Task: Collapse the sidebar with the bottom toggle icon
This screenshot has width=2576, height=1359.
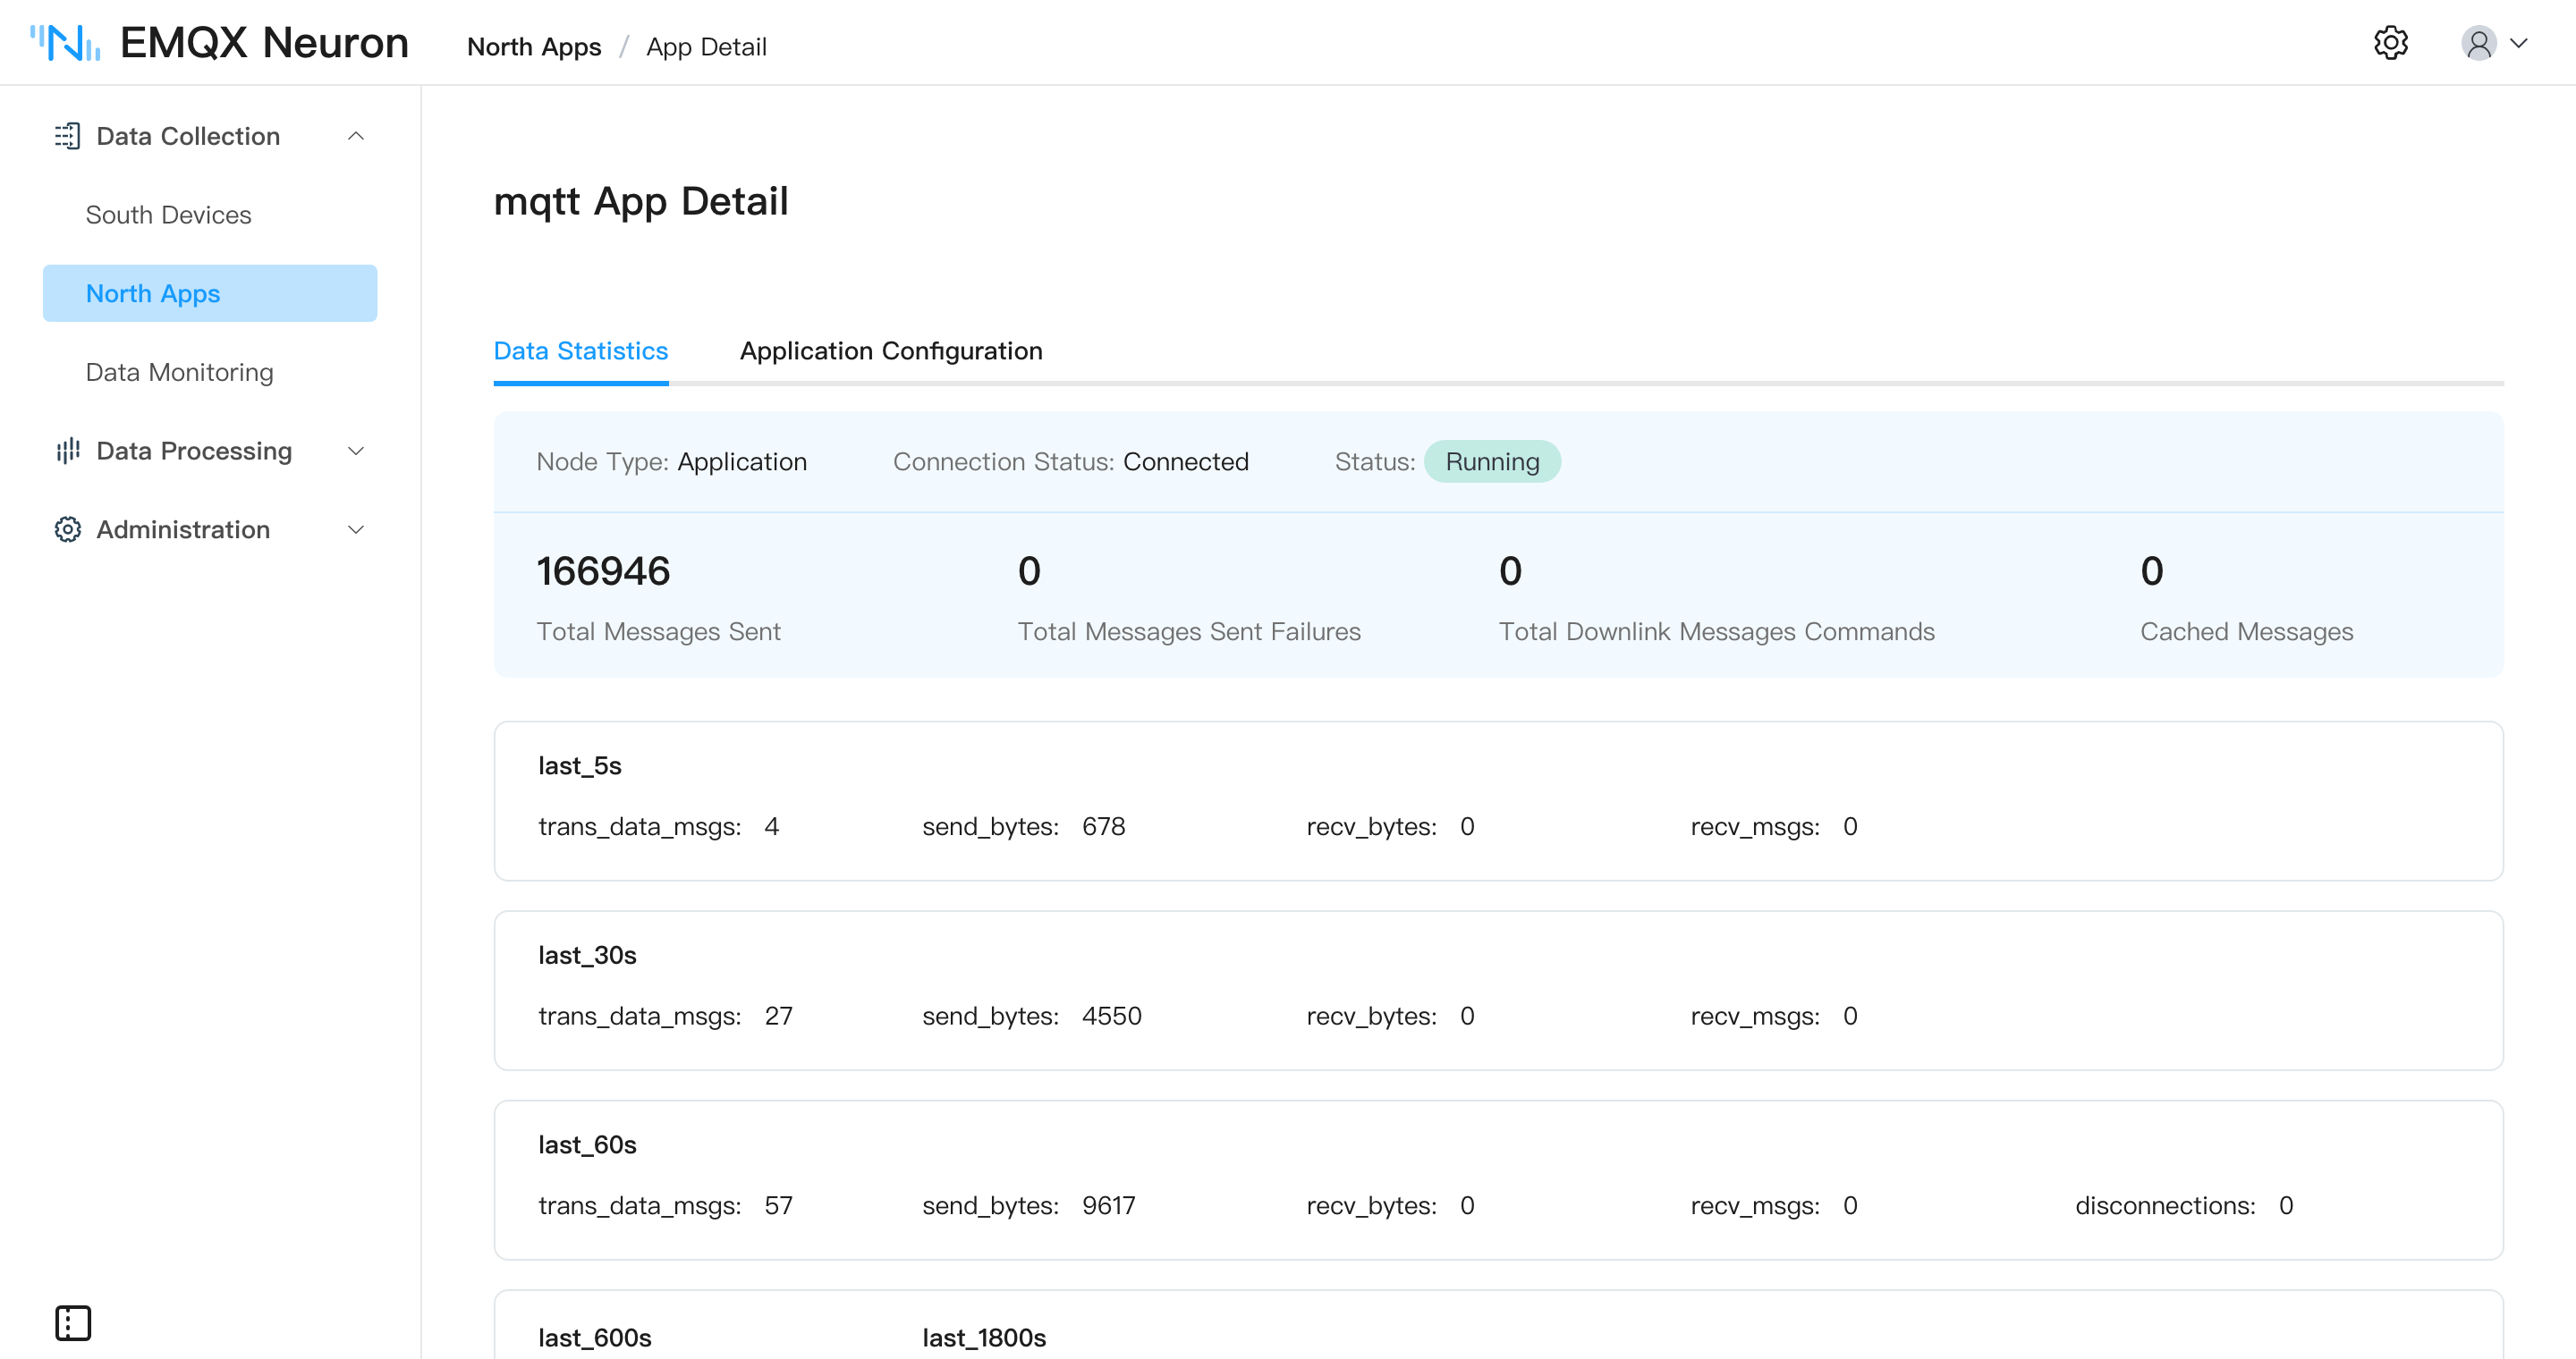Action: pos(73,1322)
